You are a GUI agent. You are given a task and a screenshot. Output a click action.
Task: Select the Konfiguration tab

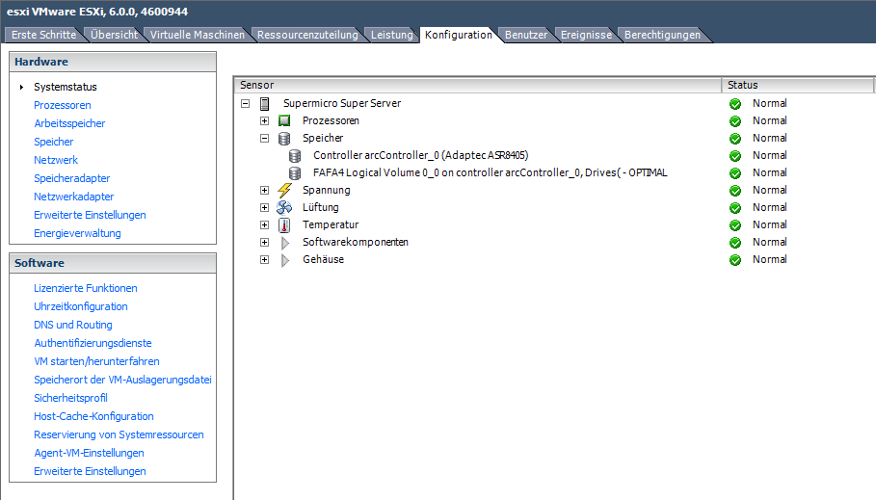(x=458, y=35)
